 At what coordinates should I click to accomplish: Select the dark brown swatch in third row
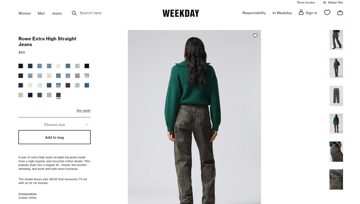68,85
